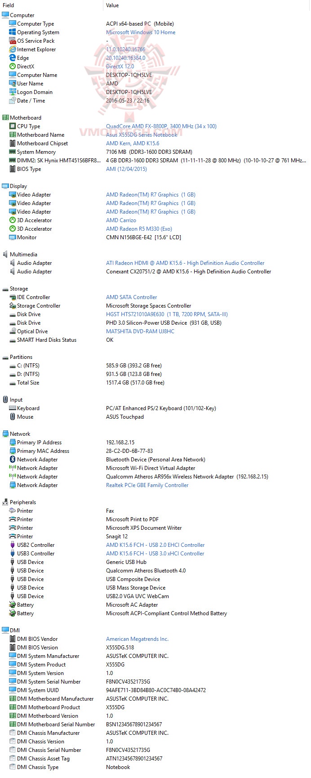Click the Edge browser icon
The image size is (311, 778).
click(13, 58)
